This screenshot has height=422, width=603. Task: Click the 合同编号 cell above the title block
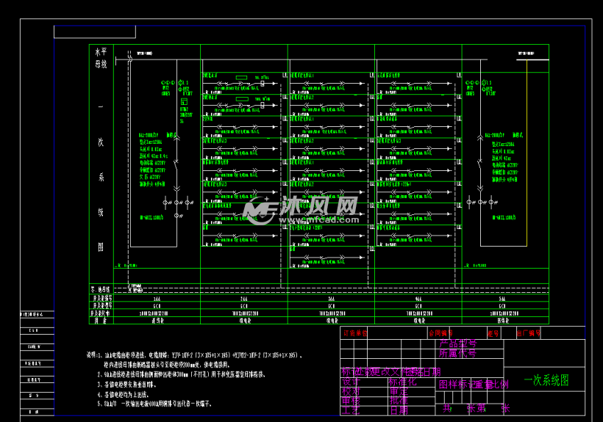441,332
